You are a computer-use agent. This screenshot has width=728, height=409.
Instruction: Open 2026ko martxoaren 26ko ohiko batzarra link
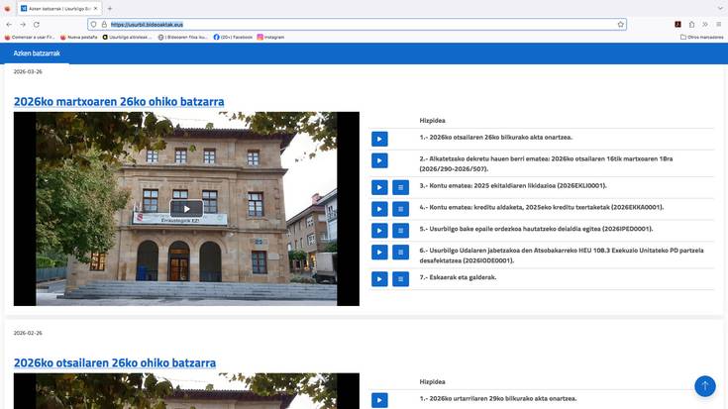point(119,101)
